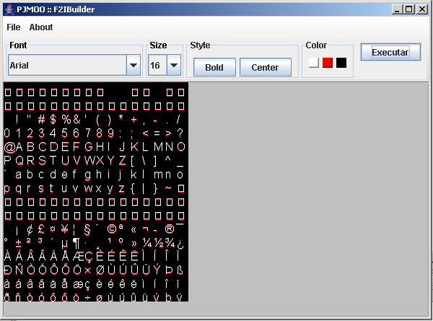433x321 pixels.
Task: Minimize the F2IBuilder window
Action: [x=398, y=9]
